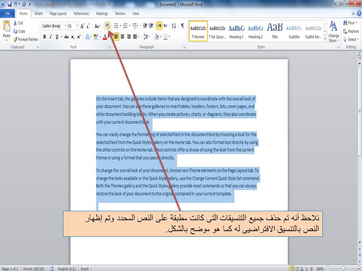Apply the Title style
The image size is (362, 271).
coord(275,31)
